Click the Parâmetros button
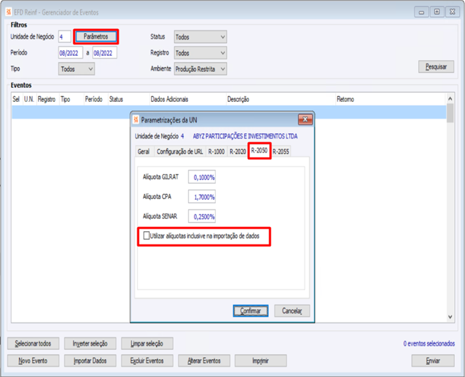The image size is (465, 377). click(96, 37)
